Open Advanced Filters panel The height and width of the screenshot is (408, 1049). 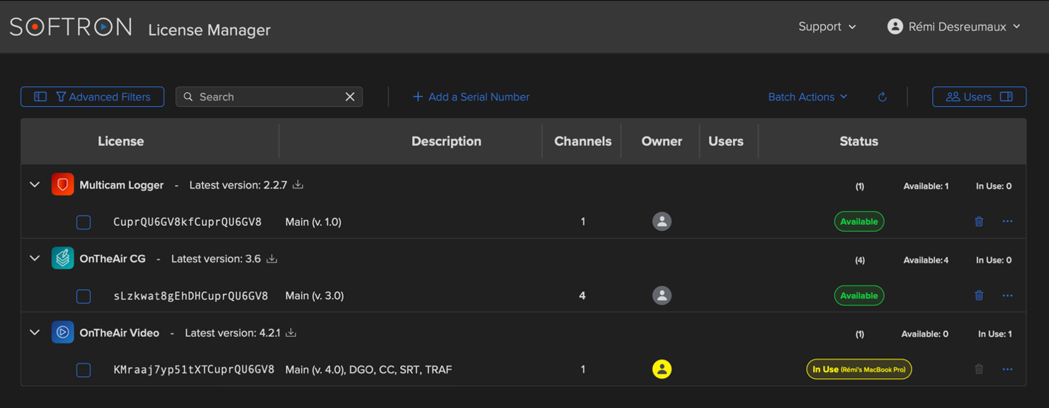[x=92, y=96]
